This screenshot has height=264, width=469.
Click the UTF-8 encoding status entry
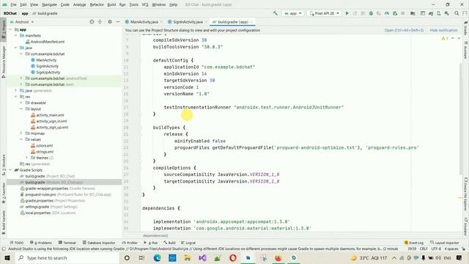click(436, 249)
